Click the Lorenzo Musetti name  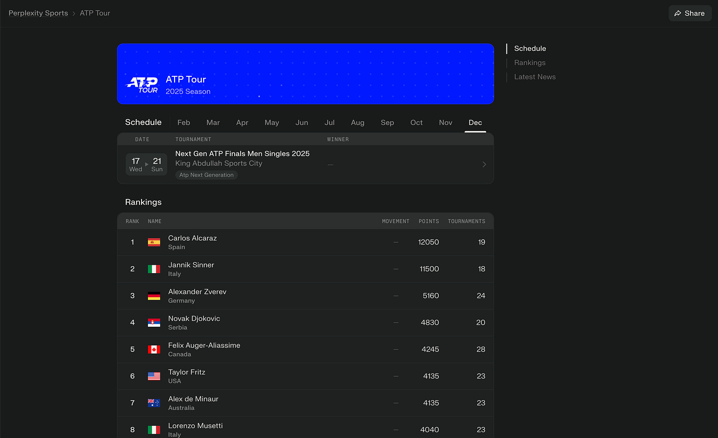(x=195, y=426)
